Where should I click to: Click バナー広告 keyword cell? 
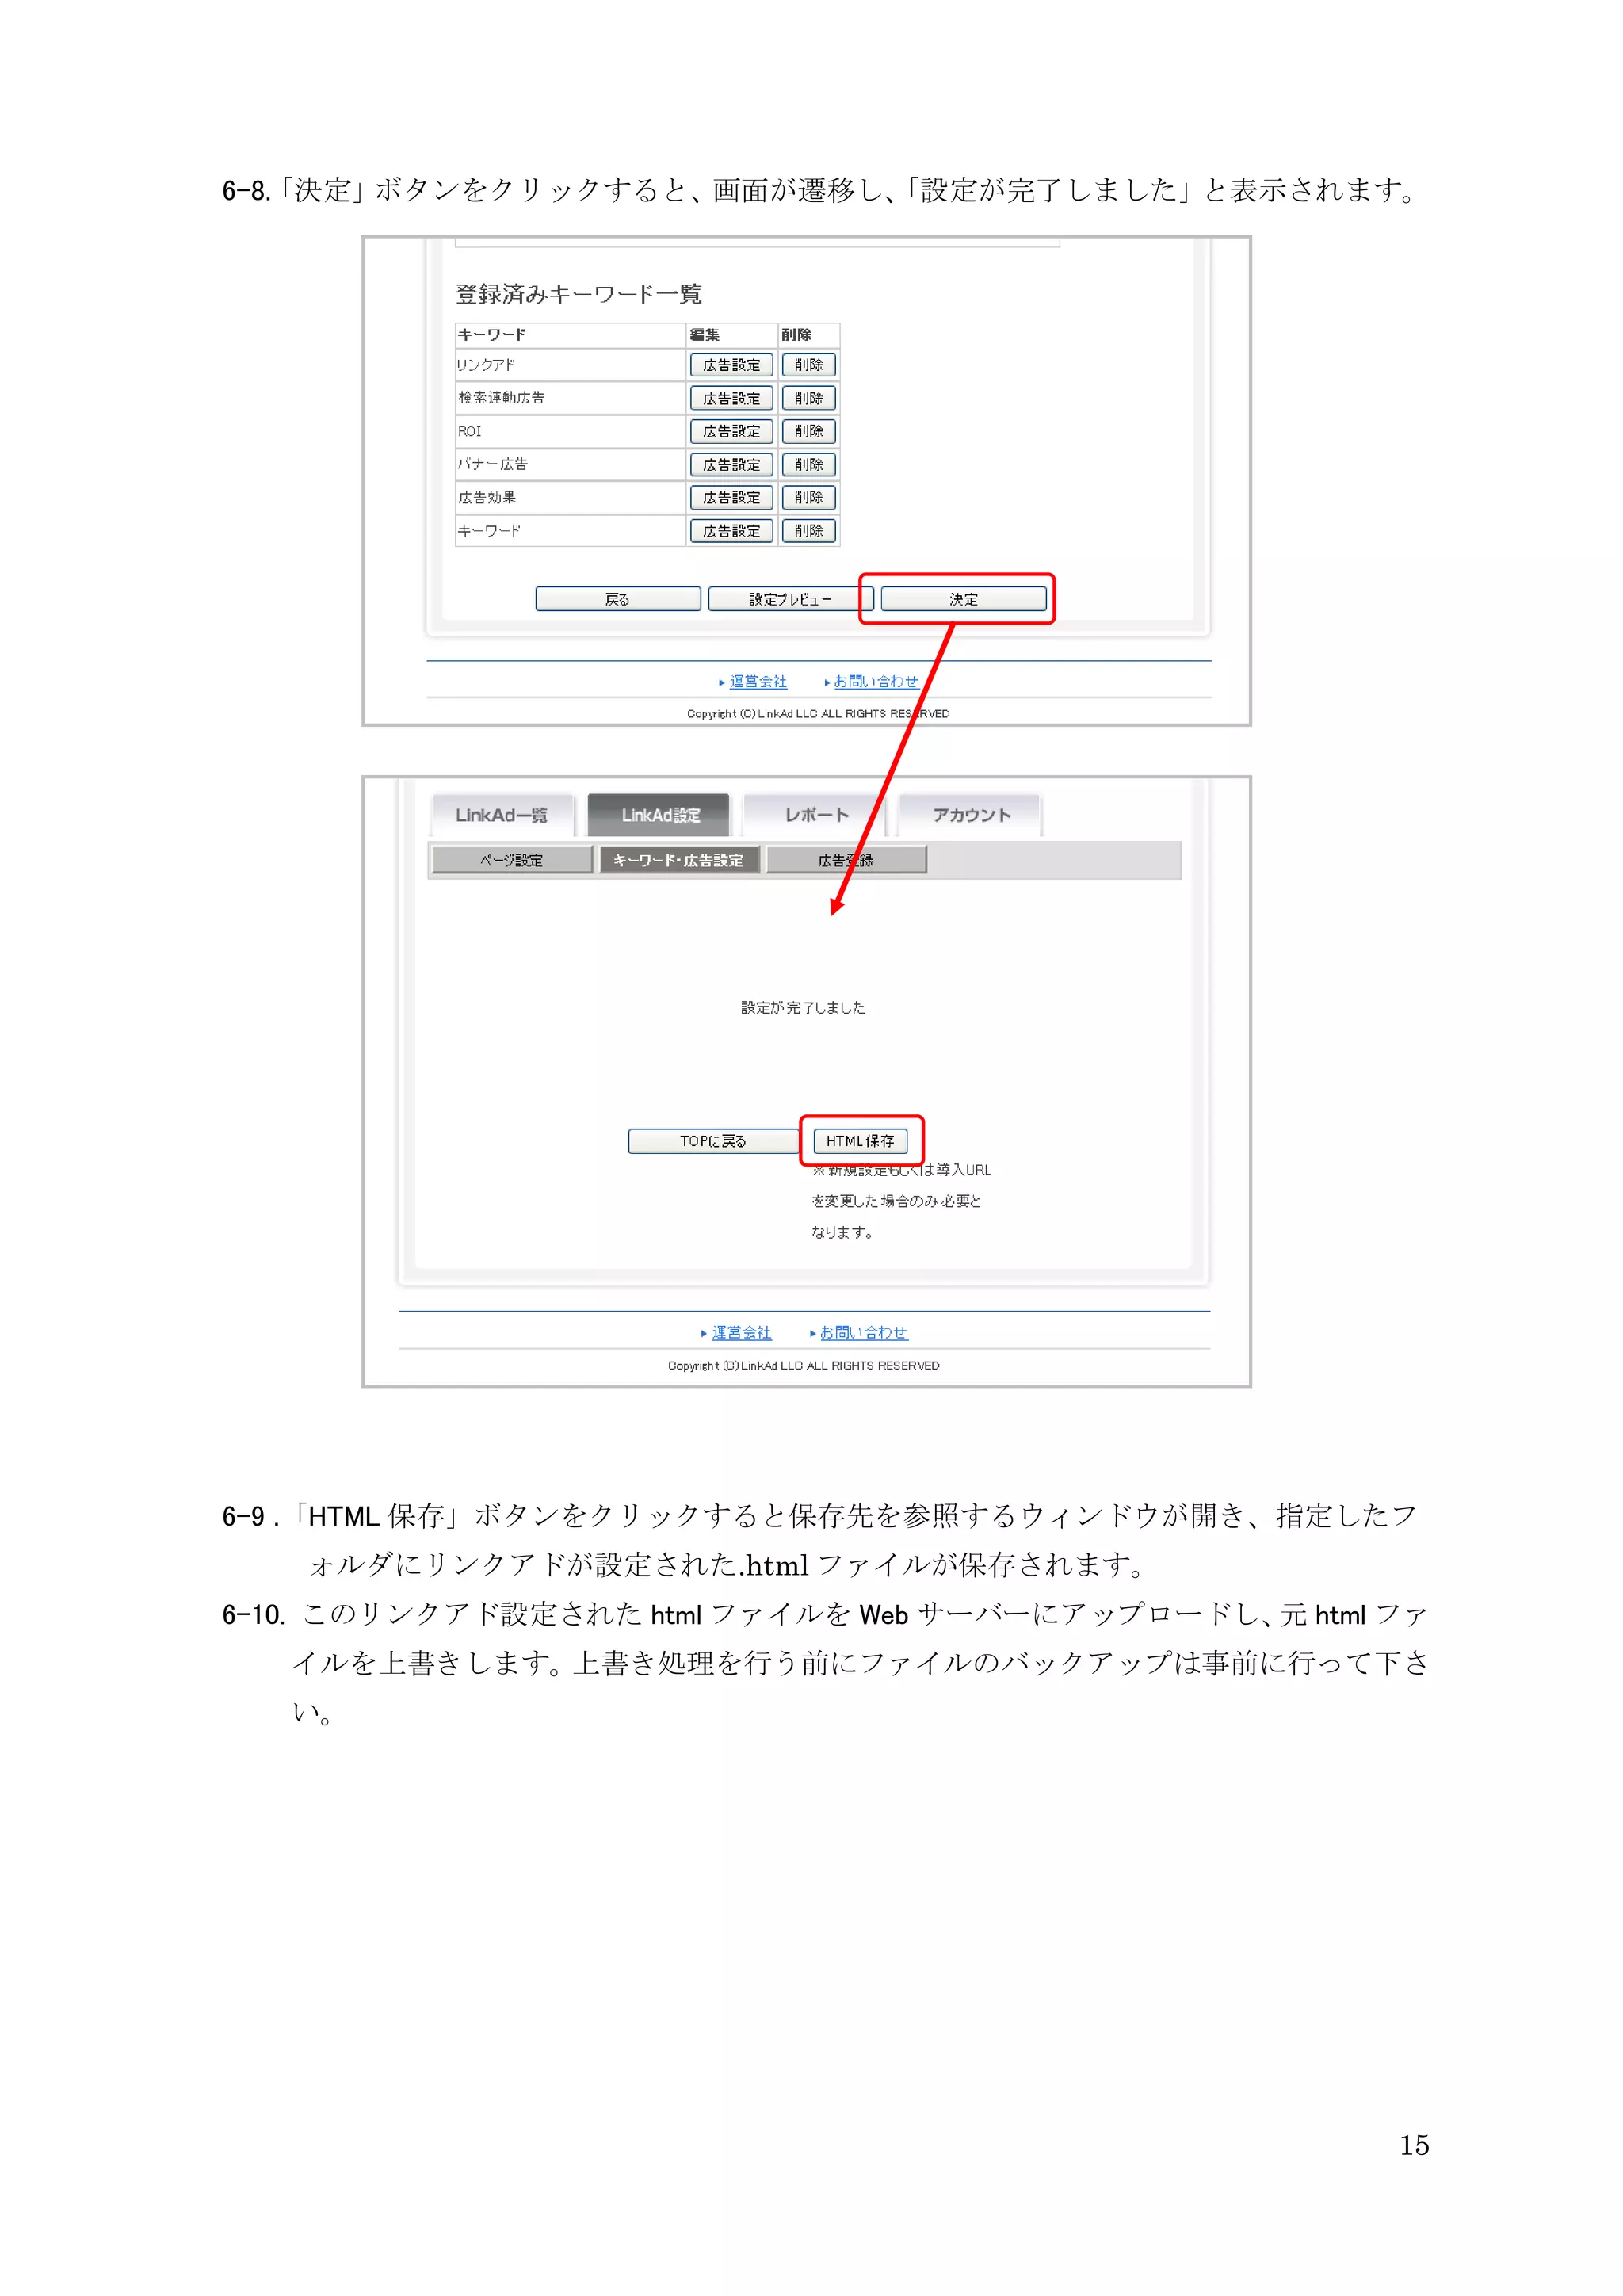click(570, 464)
